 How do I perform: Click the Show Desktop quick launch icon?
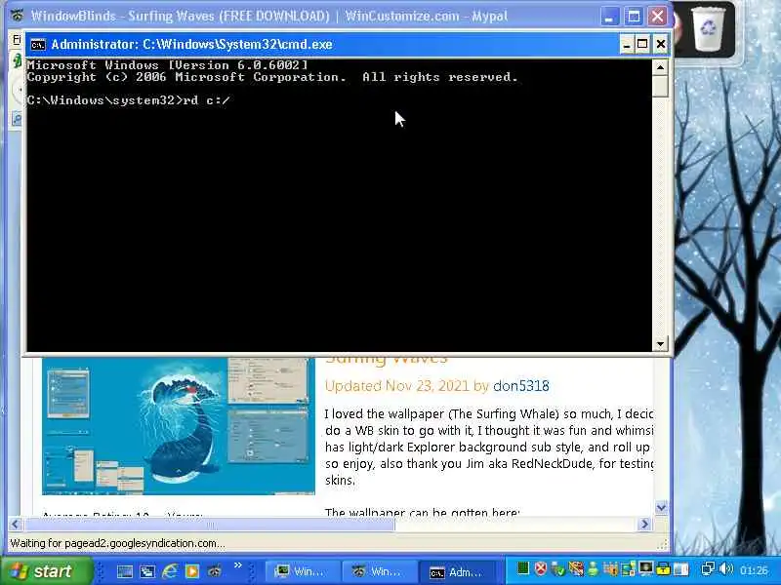(x=125, y=571)
